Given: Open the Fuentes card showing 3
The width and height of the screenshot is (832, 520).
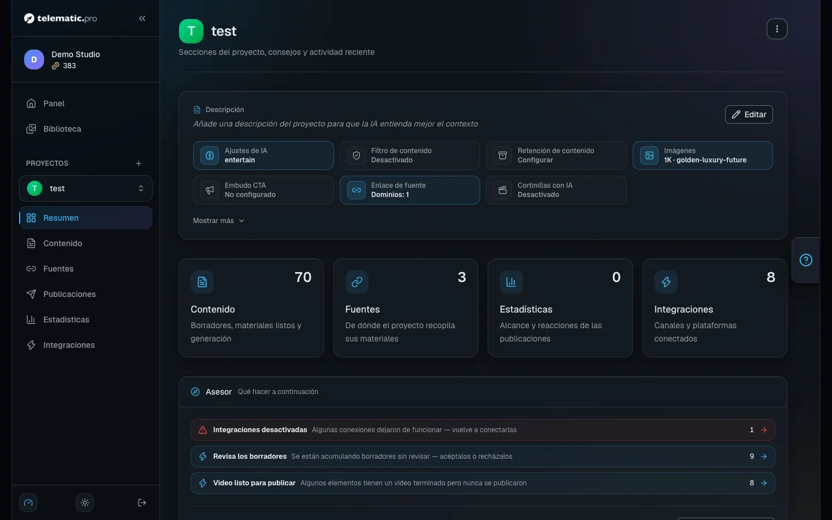Looking at the screenshot, I should tap(406, 308).
